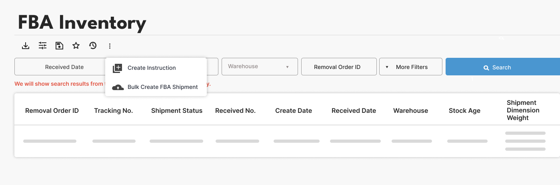
Task: Expand the More Filters dropdown
Action: pyautogui.click(x=411, y=67)
